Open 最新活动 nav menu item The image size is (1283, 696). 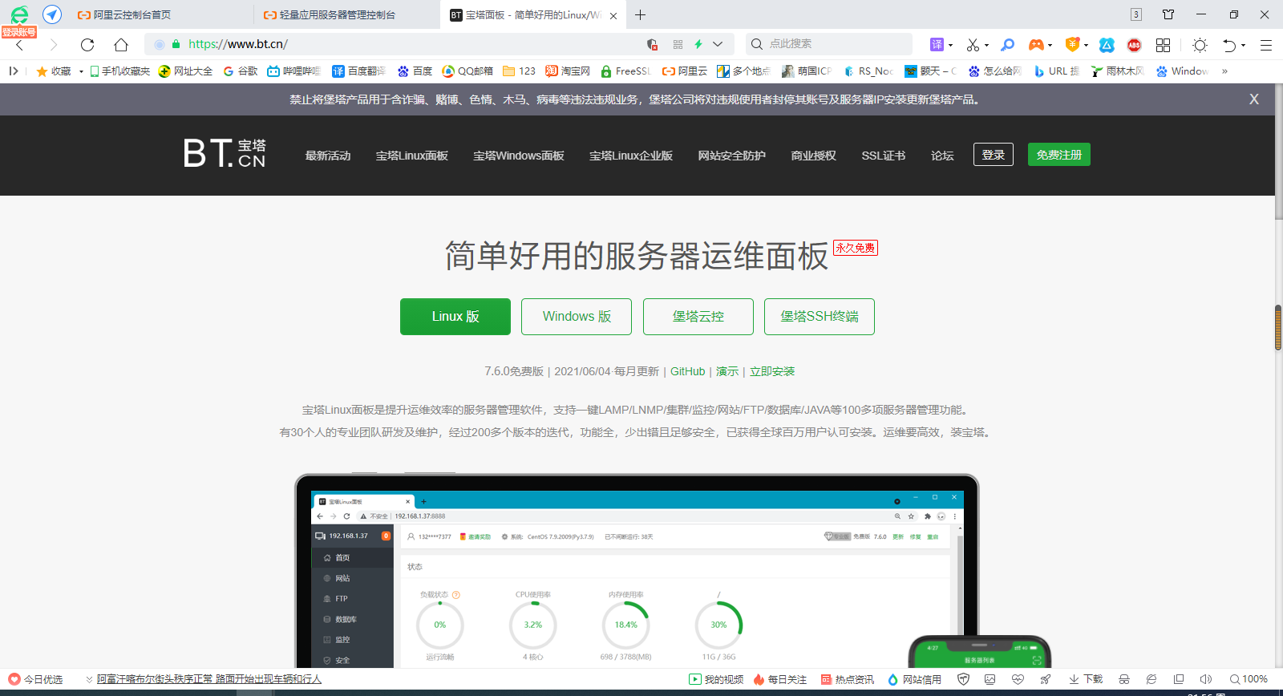point(328,156)
